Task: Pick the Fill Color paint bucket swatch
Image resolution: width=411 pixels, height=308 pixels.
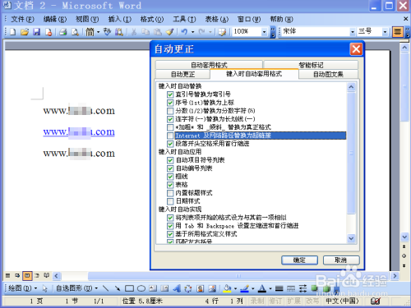Action: (x=227, y=288)
